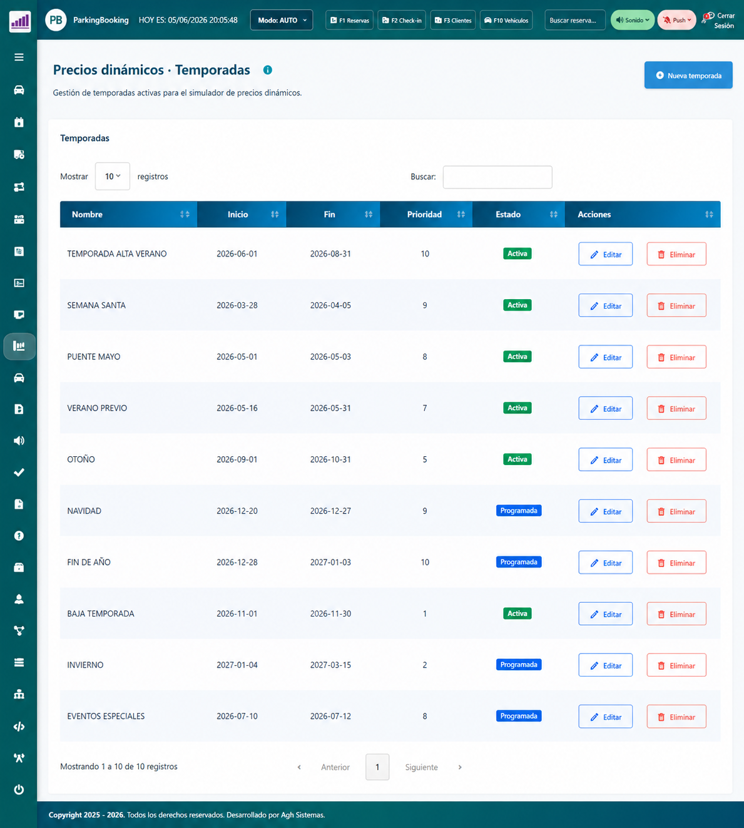Click the date 2026-06-01 cell
This screenshot has width=744, height=828.
click(237, 254)
